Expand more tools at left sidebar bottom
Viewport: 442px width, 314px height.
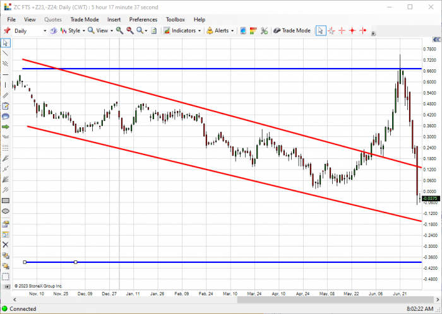click(6, 287)
